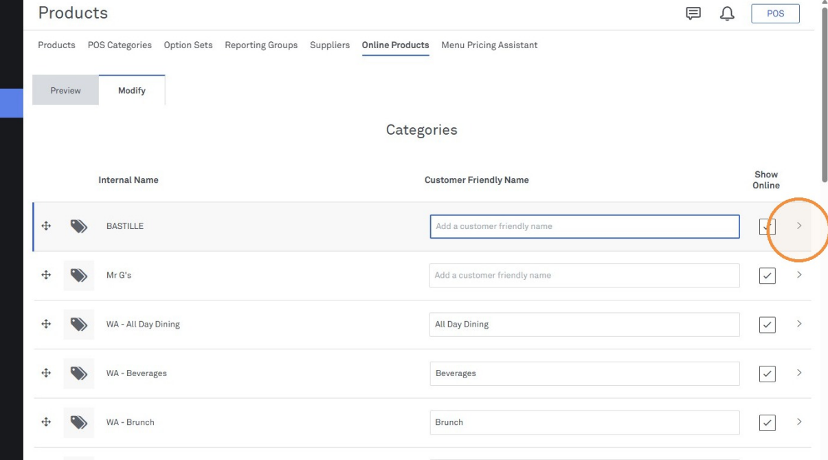Switch to the Suppliers tab
The height and width of the screenshot is (460, 828).
pos(330,45)
